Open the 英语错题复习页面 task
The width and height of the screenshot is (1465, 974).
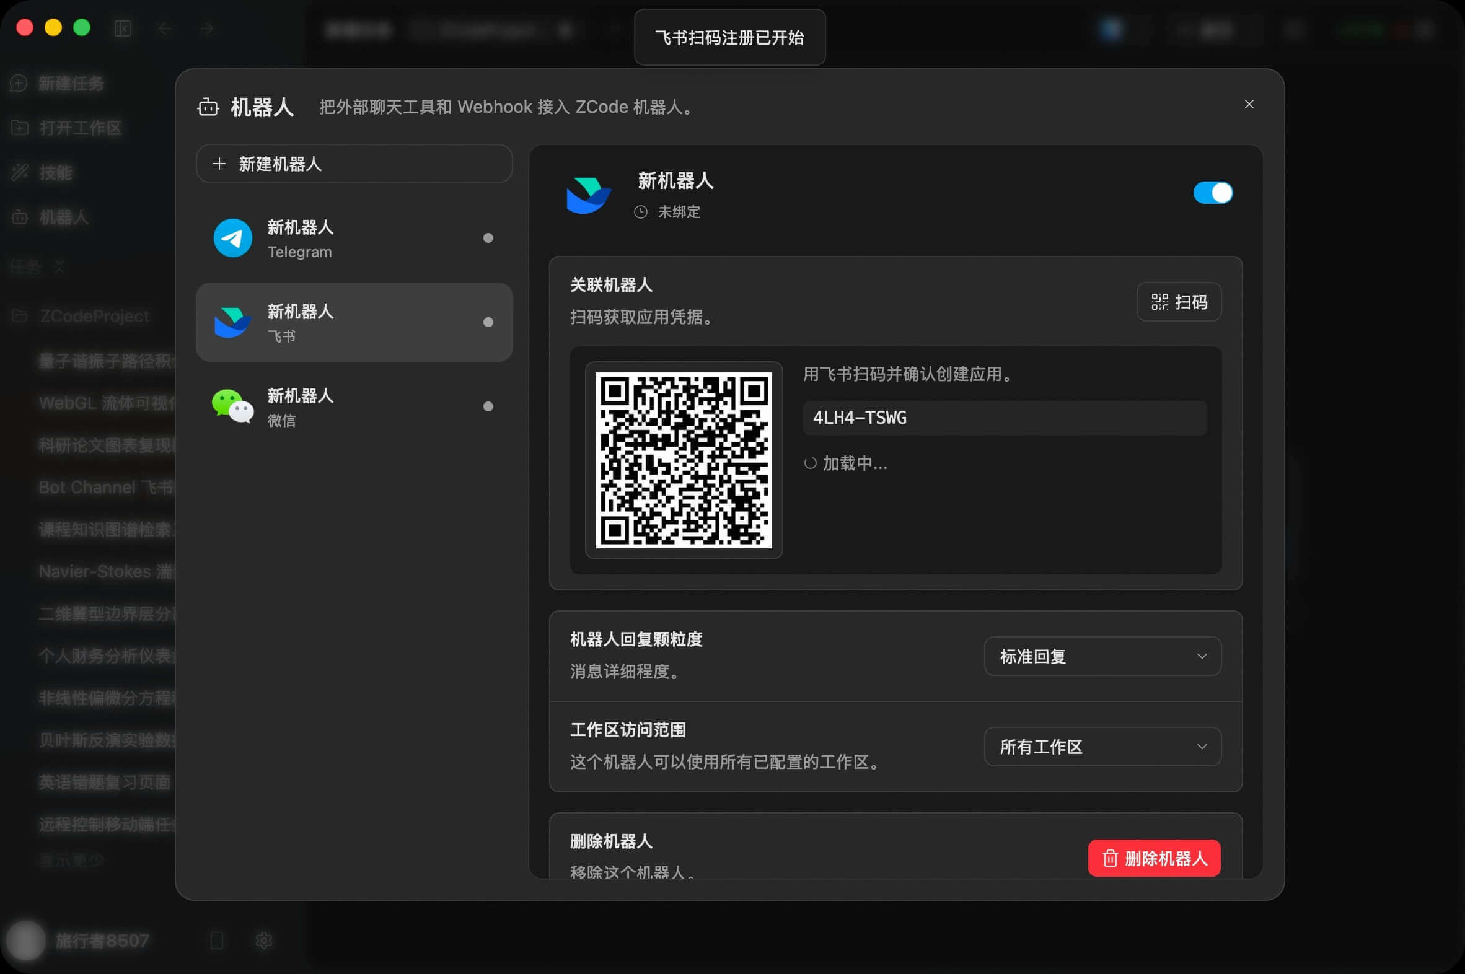tap(104, 782)
